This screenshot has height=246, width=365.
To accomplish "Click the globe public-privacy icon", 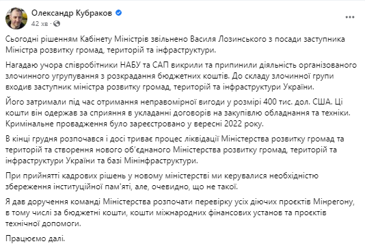I will pyautogui.click(x=57, y=23).
